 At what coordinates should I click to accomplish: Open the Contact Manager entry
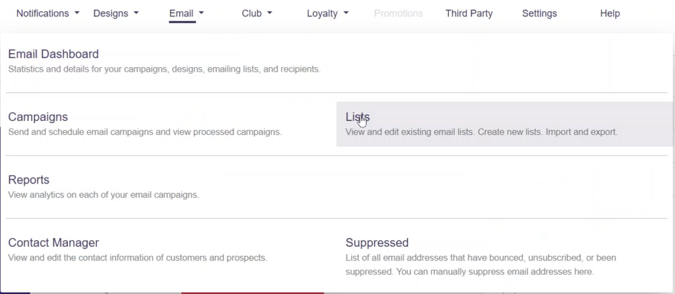click(x=53, y=243)
